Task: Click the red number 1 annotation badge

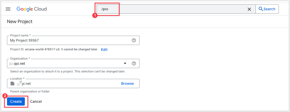Action: tap(95, 16)
